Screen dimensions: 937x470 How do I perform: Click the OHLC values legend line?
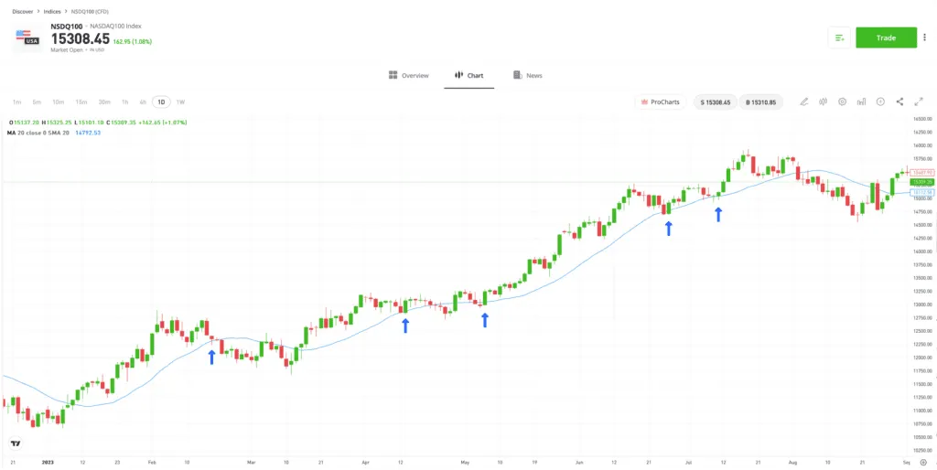[98, 123]
